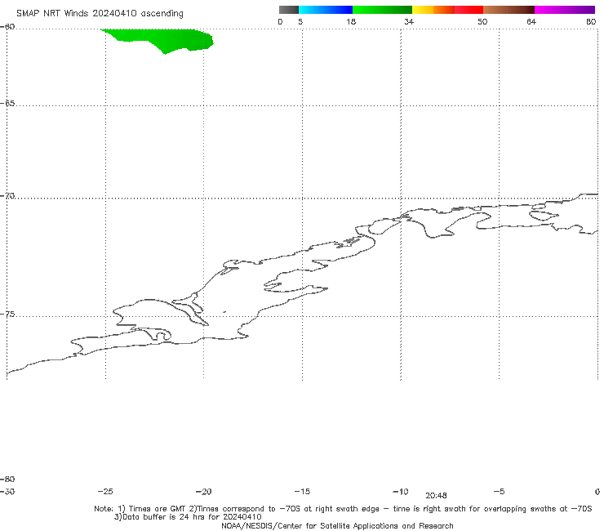Screen dimensions: 604x531
Task: Click the magenta-purple segment of the color bar
Action: point(565,10)
